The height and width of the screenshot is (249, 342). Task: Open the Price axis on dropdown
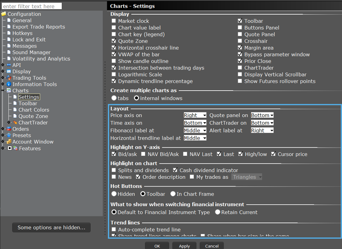pos(195,115)
